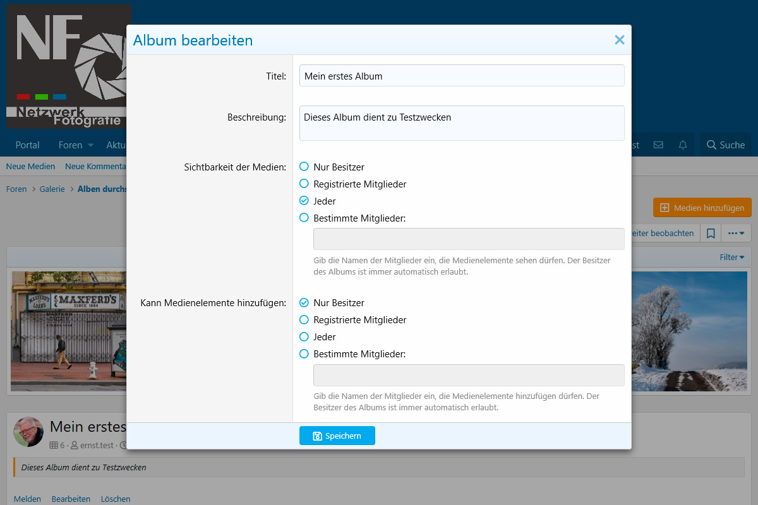Open the three-dots more options dropdown
Viewport: 758px width, 505px height.
[x=736, y=233]
